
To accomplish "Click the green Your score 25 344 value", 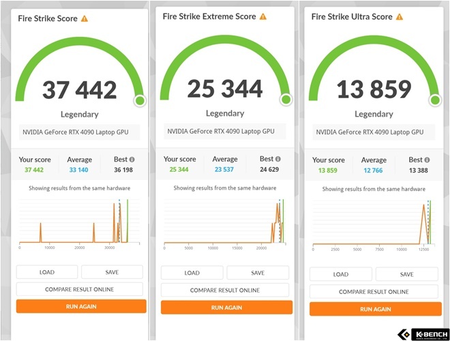I will (x=179, y=169).
